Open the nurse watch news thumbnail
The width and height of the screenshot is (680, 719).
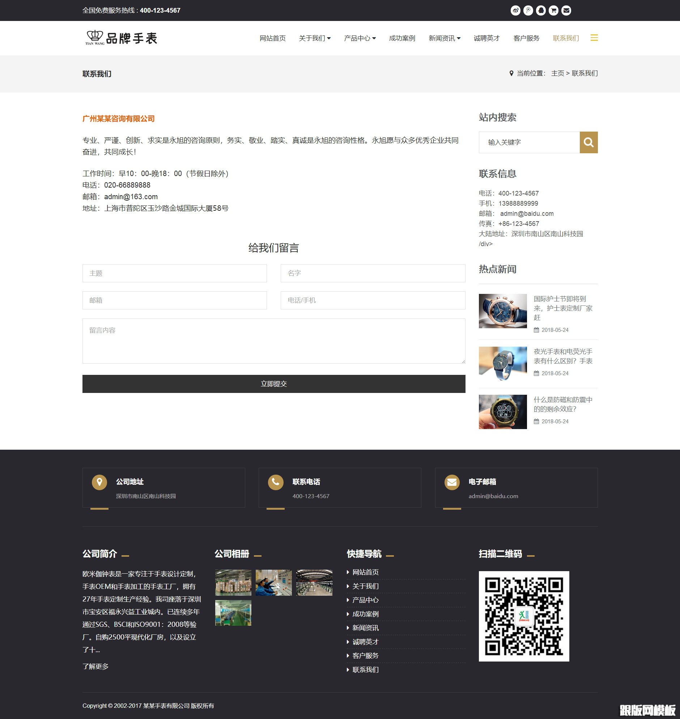tap(503, 311)
